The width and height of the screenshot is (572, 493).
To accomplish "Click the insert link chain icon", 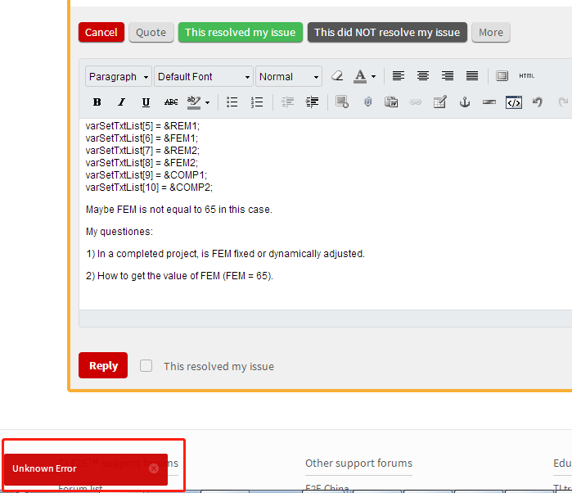I will [x=416, y=102].
